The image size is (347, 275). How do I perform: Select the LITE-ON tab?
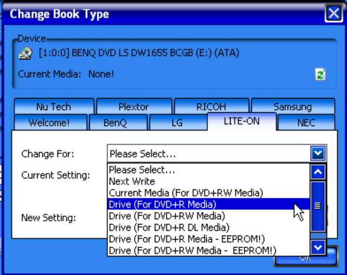242,121
